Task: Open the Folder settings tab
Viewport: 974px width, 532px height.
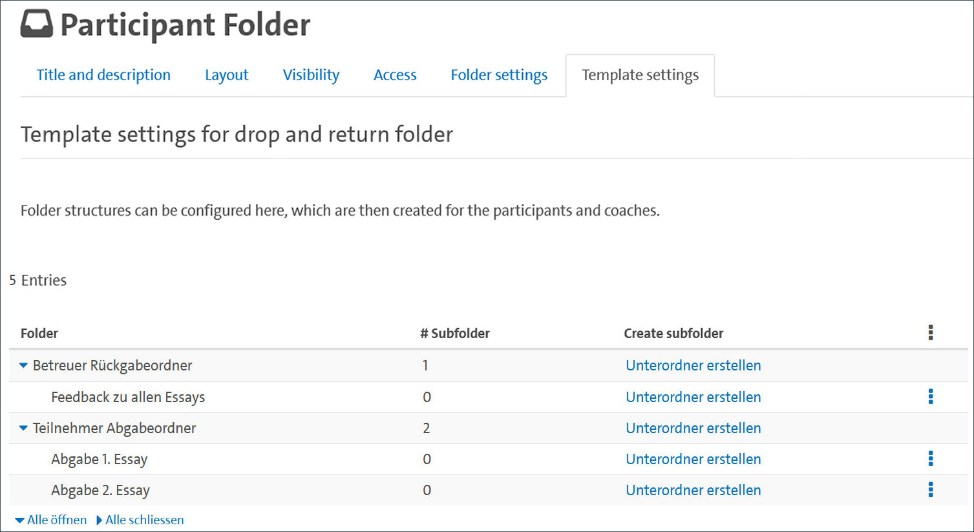Action: point(499,76)
